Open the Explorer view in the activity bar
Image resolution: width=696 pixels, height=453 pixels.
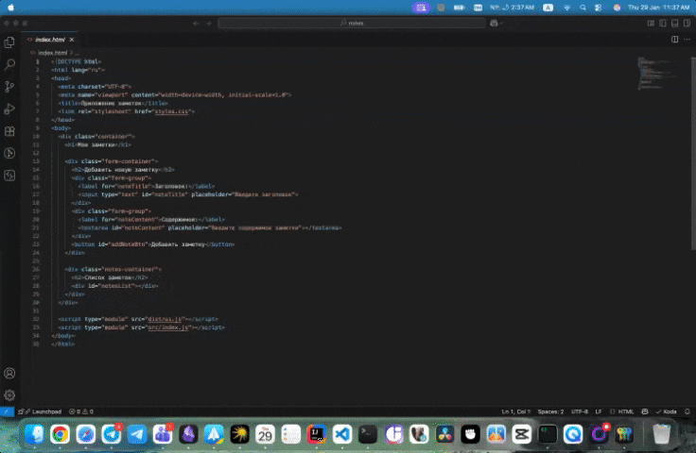9,42
